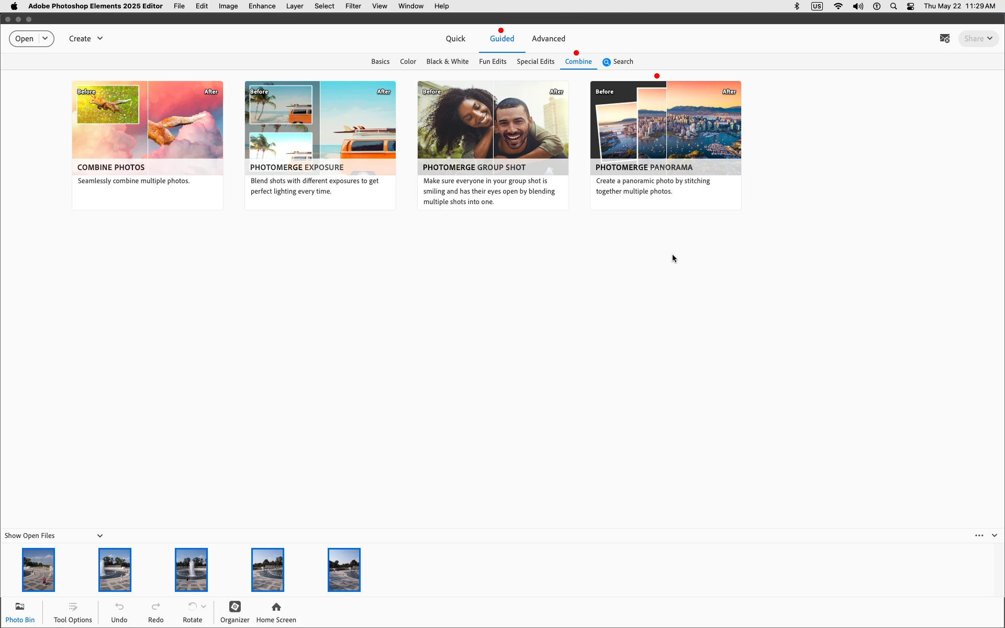Image resolution: width=1005 pixels, height=628 pixels.
Task: Open the Organizer from bottom toolbar
Action: point(234,612)
